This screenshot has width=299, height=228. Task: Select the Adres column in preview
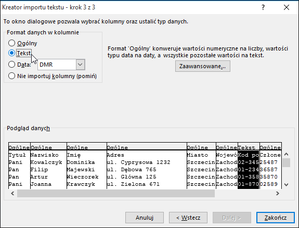click(x=115, y=155)
